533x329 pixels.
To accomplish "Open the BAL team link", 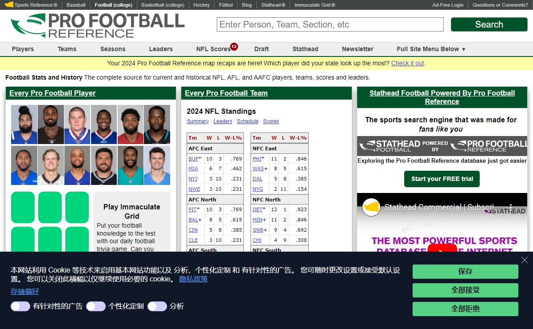I will (x=193, y=220).
